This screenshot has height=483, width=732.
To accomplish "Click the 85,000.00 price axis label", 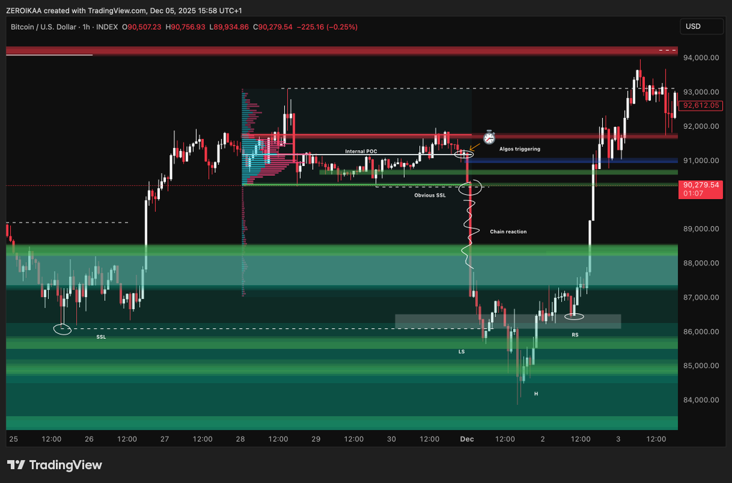I will pyautogui.click(x=702, y=366).
